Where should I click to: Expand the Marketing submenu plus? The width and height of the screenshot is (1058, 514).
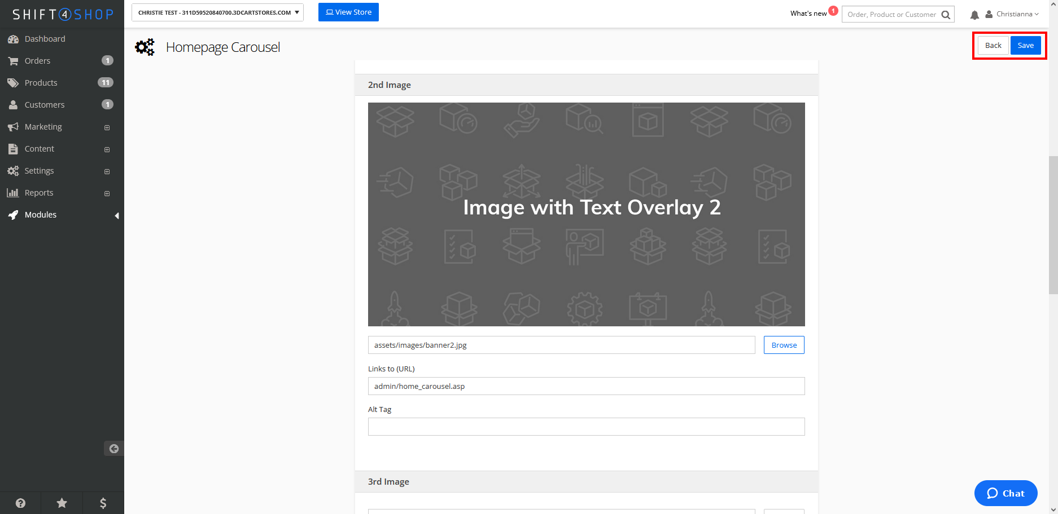click(x=107, y=127)
